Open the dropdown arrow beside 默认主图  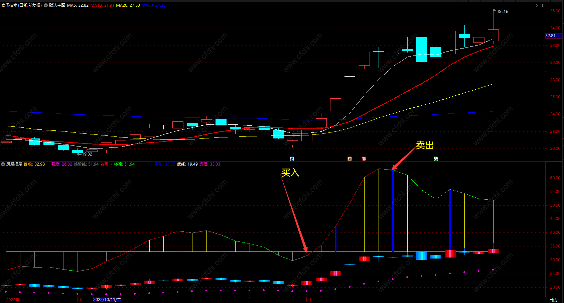pyautogui.click(x=46, y=5)
